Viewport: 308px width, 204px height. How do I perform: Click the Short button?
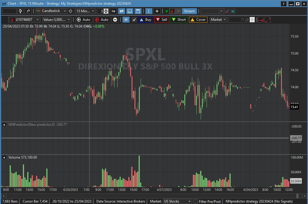(179, 20)
